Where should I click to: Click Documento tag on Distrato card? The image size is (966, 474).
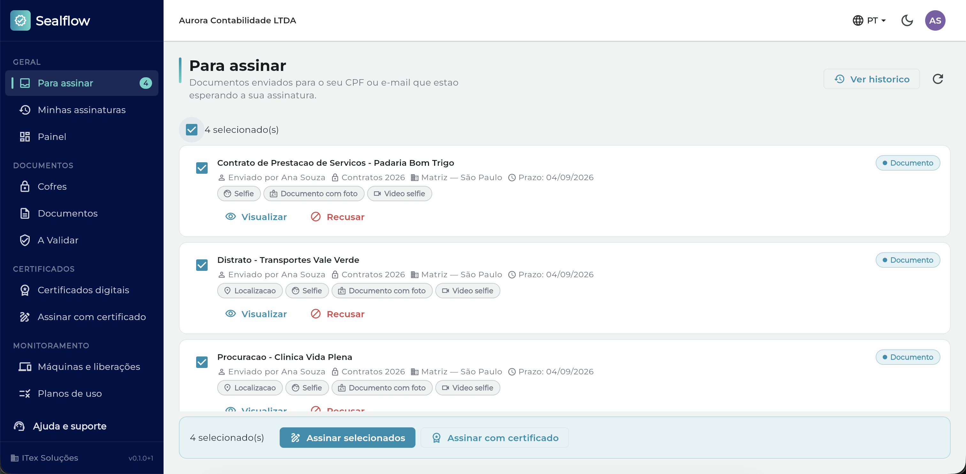tap(908, 260)
